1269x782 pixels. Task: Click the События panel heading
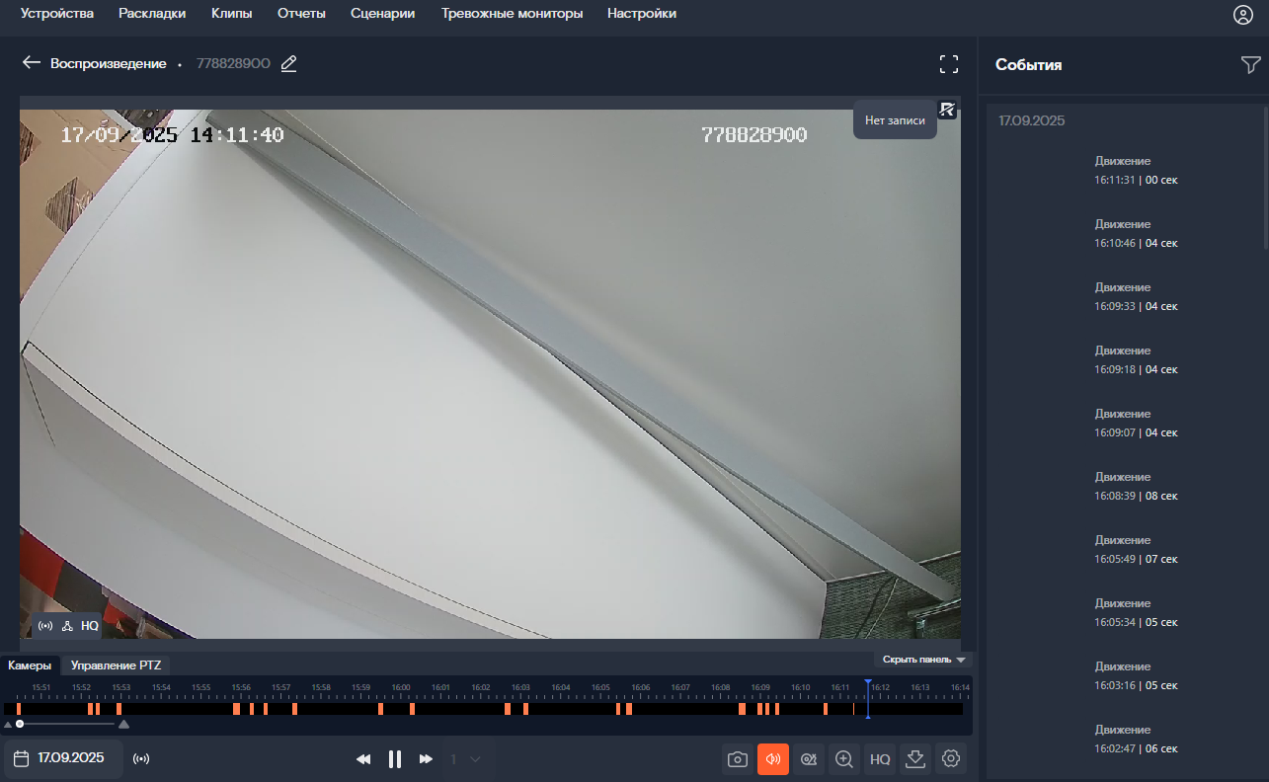click(1029, 64)
